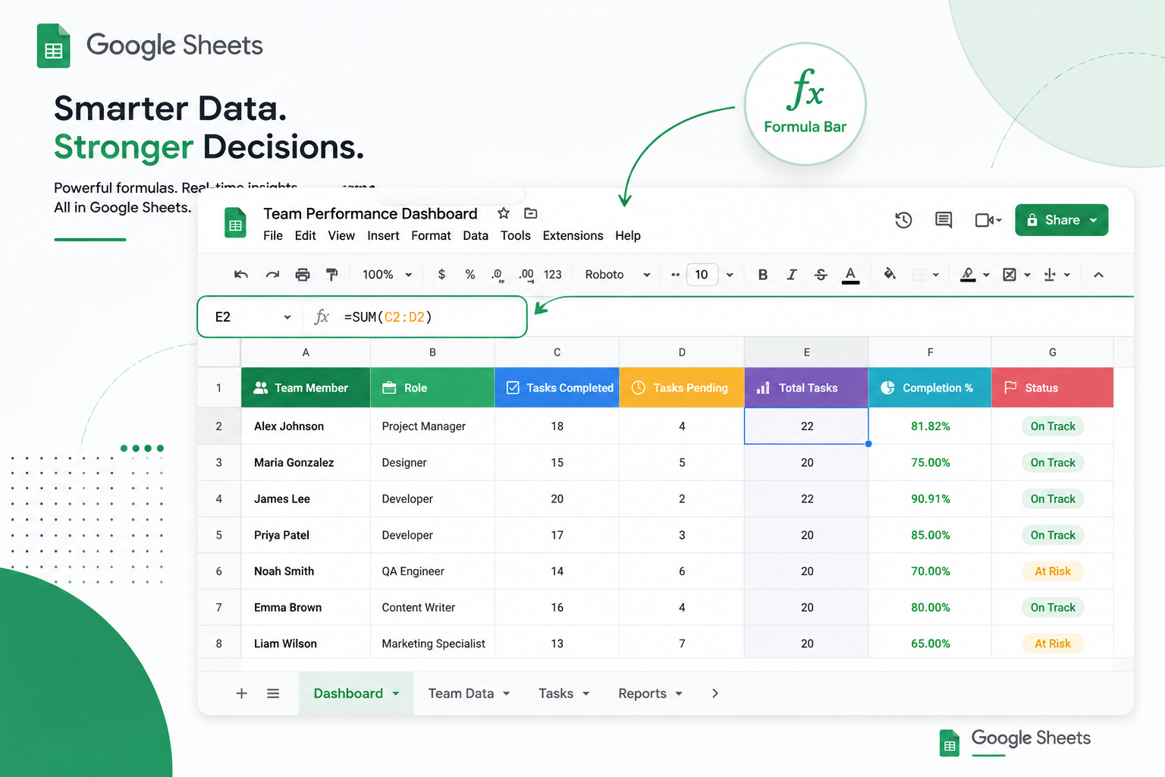
Task: Add a new sheet with plus icon
Action: coord(242,694)
